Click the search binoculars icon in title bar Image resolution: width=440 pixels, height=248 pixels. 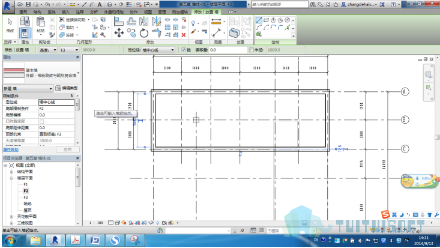[313, 4]
